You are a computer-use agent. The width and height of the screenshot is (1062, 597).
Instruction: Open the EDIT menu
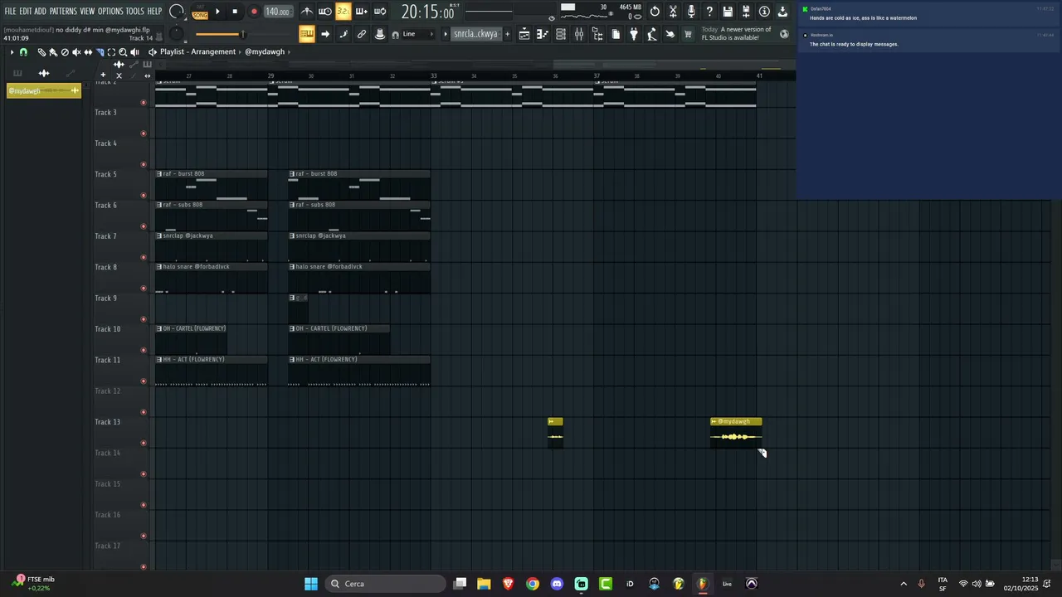click(26, 12)
